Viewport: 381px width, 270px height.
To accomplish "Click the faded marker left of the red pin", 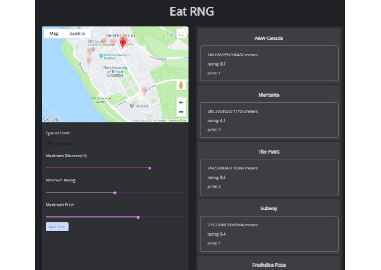I will coord(113,42).
